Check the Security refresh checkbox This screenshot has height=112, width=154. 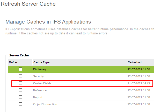[x=20, y=76]
